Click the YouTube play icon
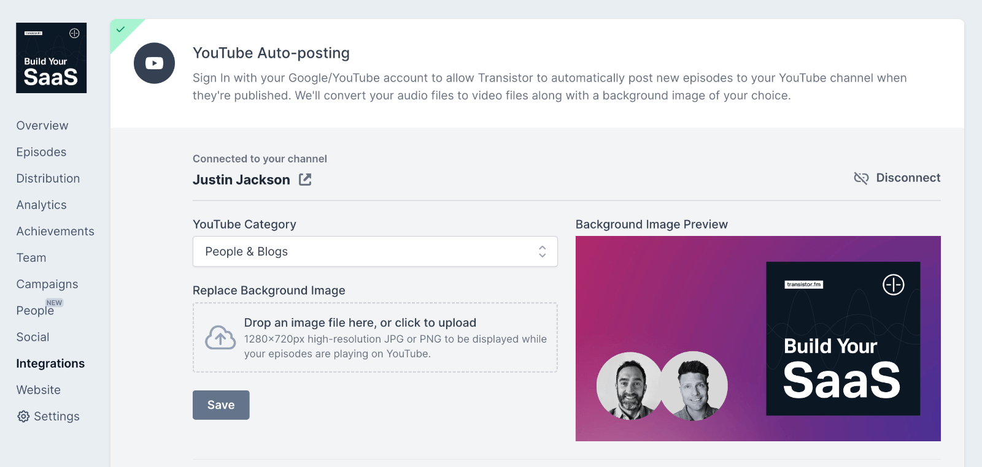Image resolution: width=982 pixels, height=467 pixels. tap(154, 63)
